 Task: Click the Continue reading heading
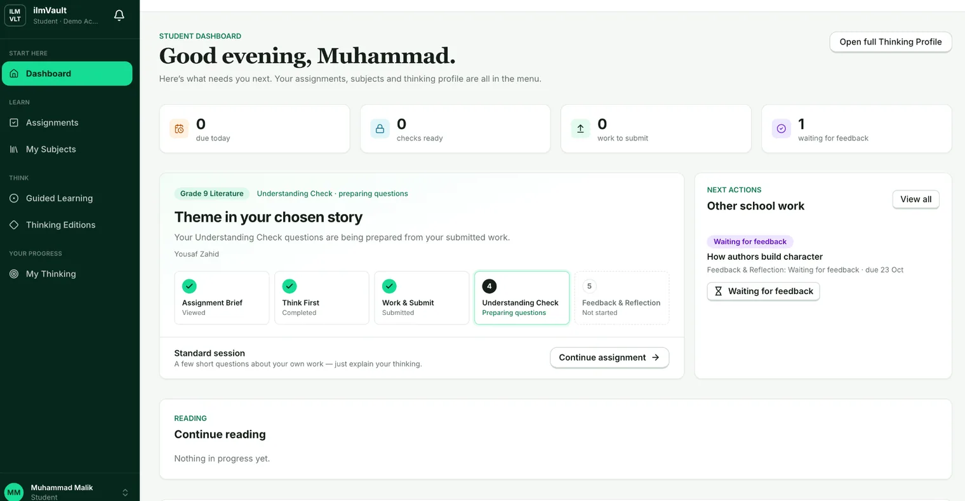point(220,434)
